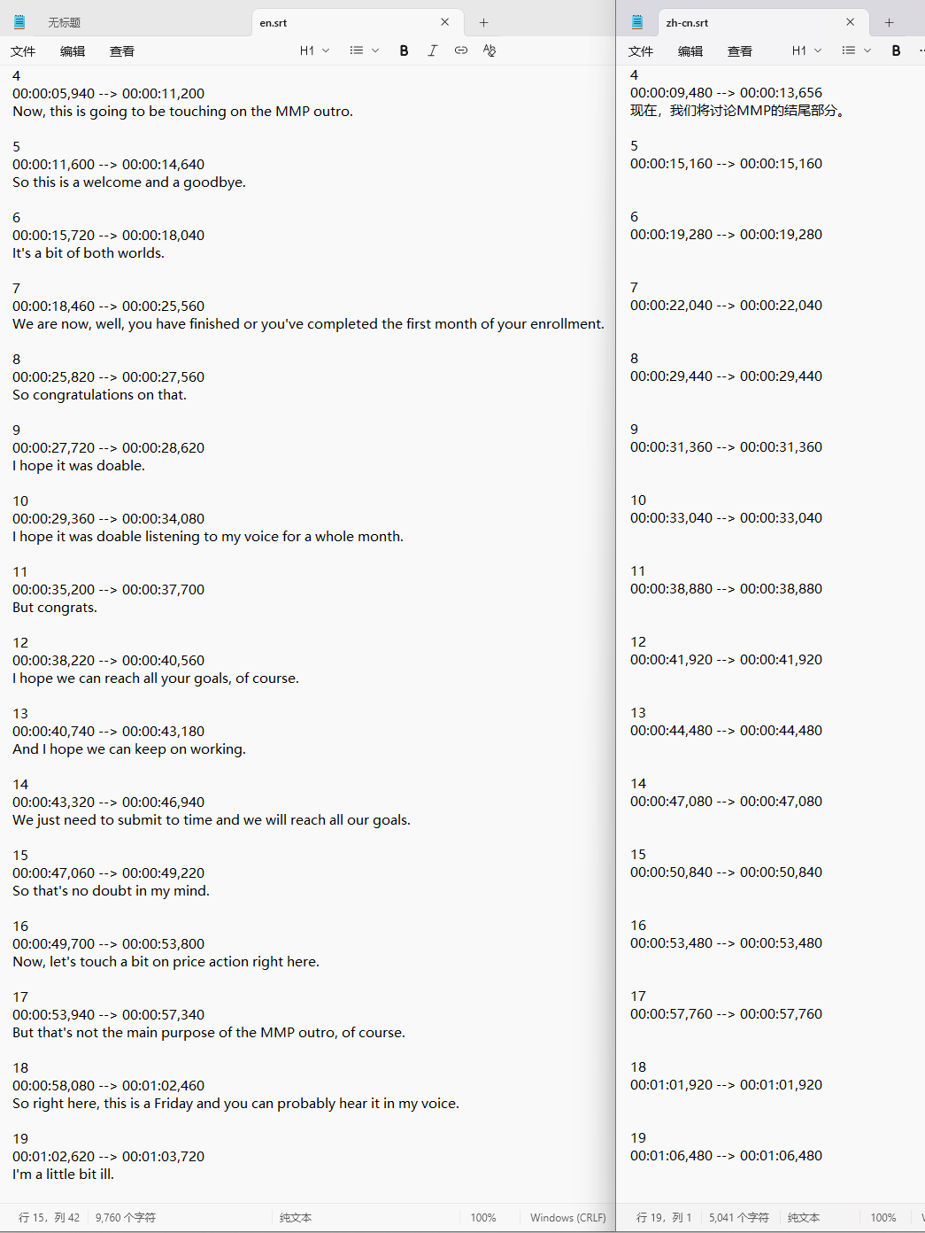Switch to the 无标题 tab
The image size is (925, 1233).
click(64, 23)
